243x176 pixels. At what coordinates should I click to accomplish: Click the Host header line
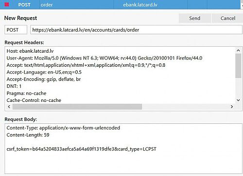[x=30, y=51]
